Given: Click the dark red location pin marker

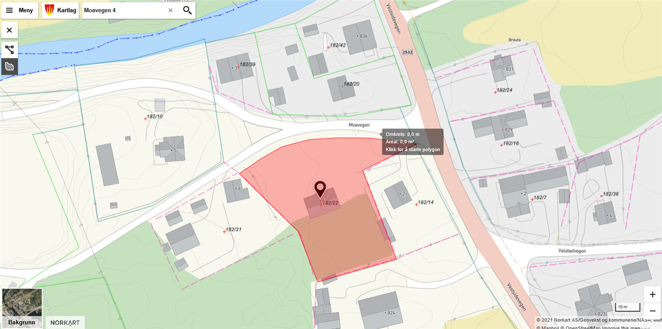Looking at the screenshot, I should (320, 190).
